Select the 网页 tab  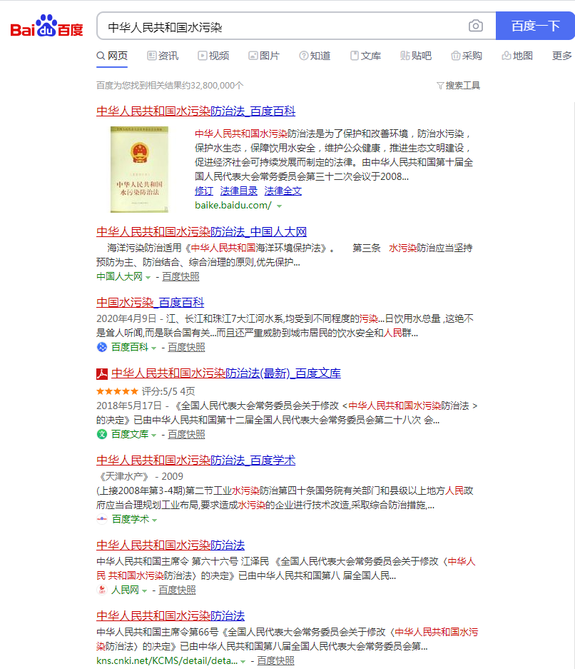[112, 56]
